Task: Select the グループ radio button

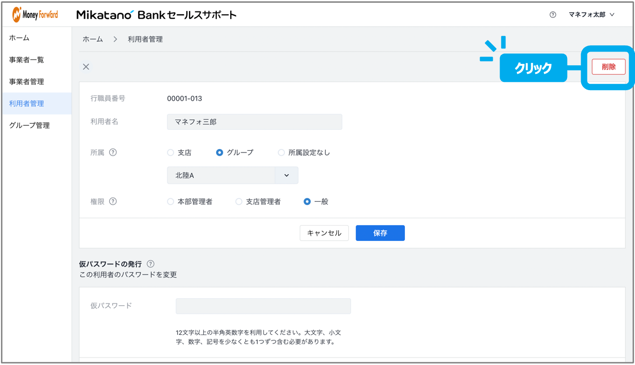Action: point(220,153)
